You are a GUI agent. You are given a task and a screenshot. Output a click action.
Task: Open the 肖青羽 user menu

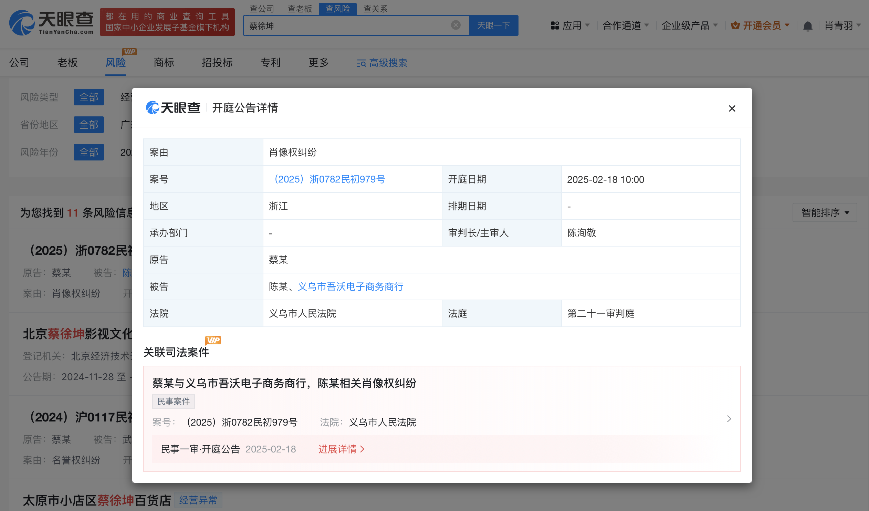click(x=842, y=25)
